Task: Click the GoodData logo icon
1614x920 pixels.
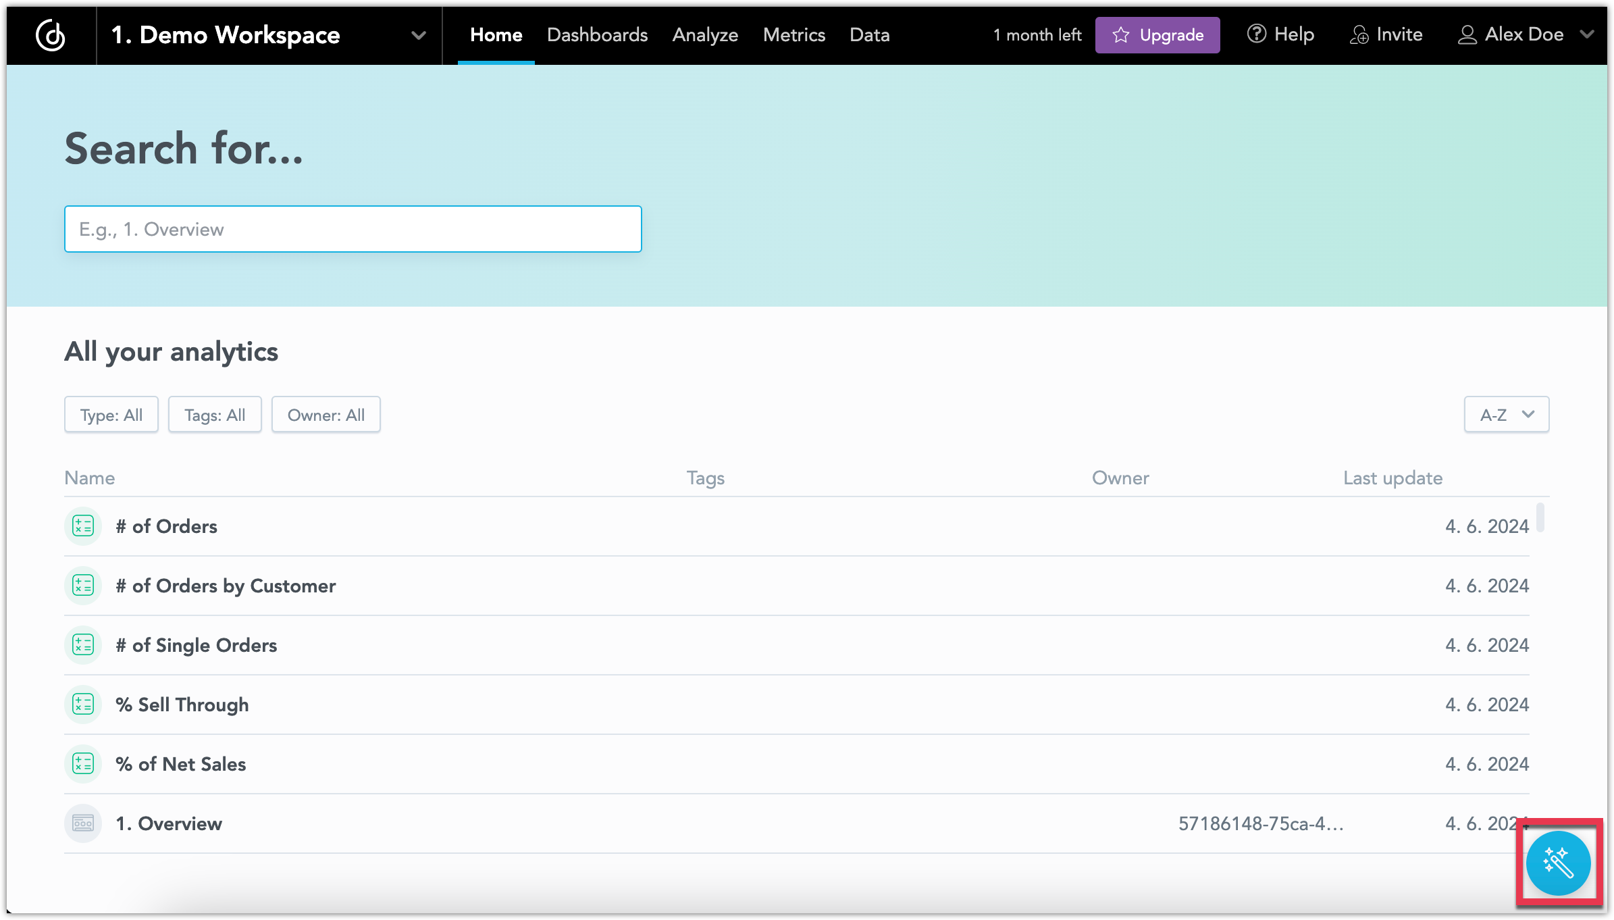Action: coord(51,35)
